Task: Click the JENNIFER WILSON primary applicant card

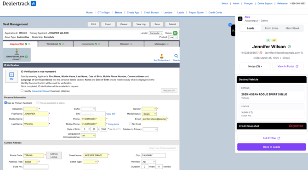Action: click(17, 55)
